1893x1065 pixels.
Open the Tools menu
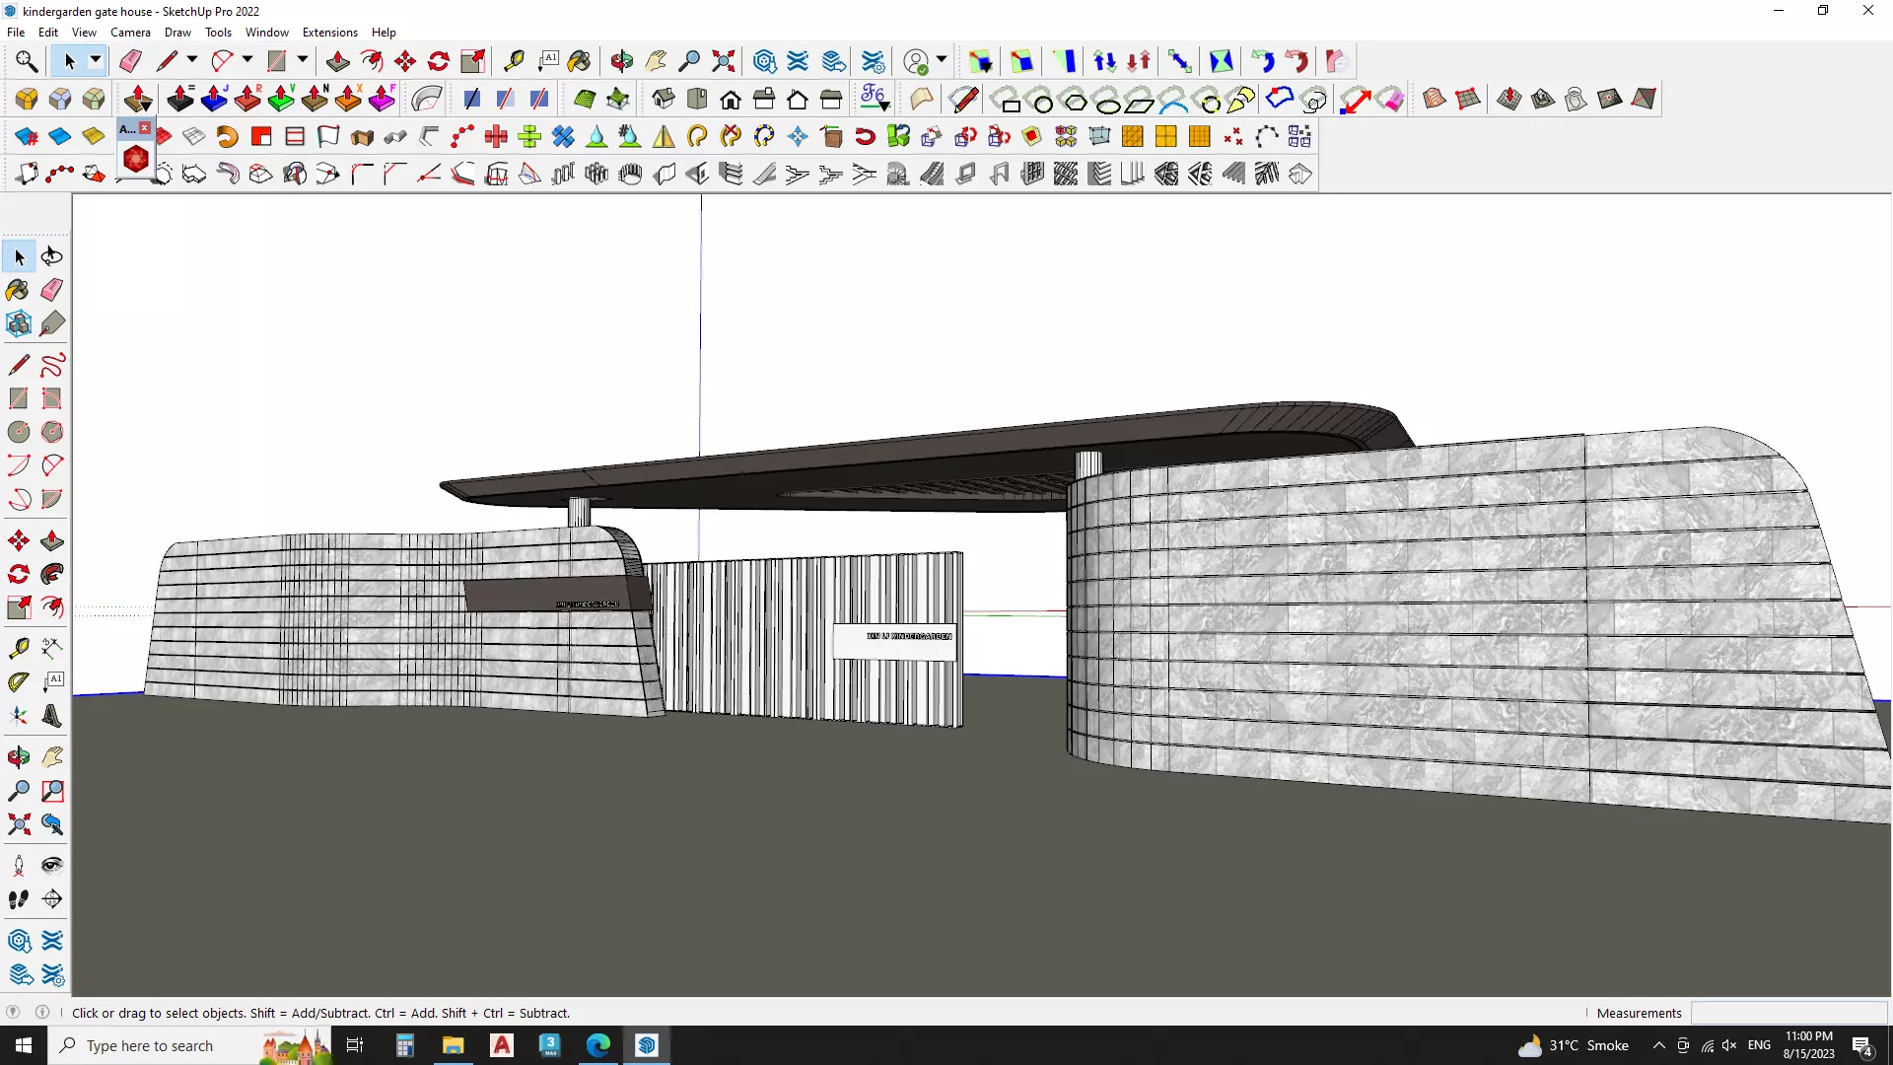point(218,33)
